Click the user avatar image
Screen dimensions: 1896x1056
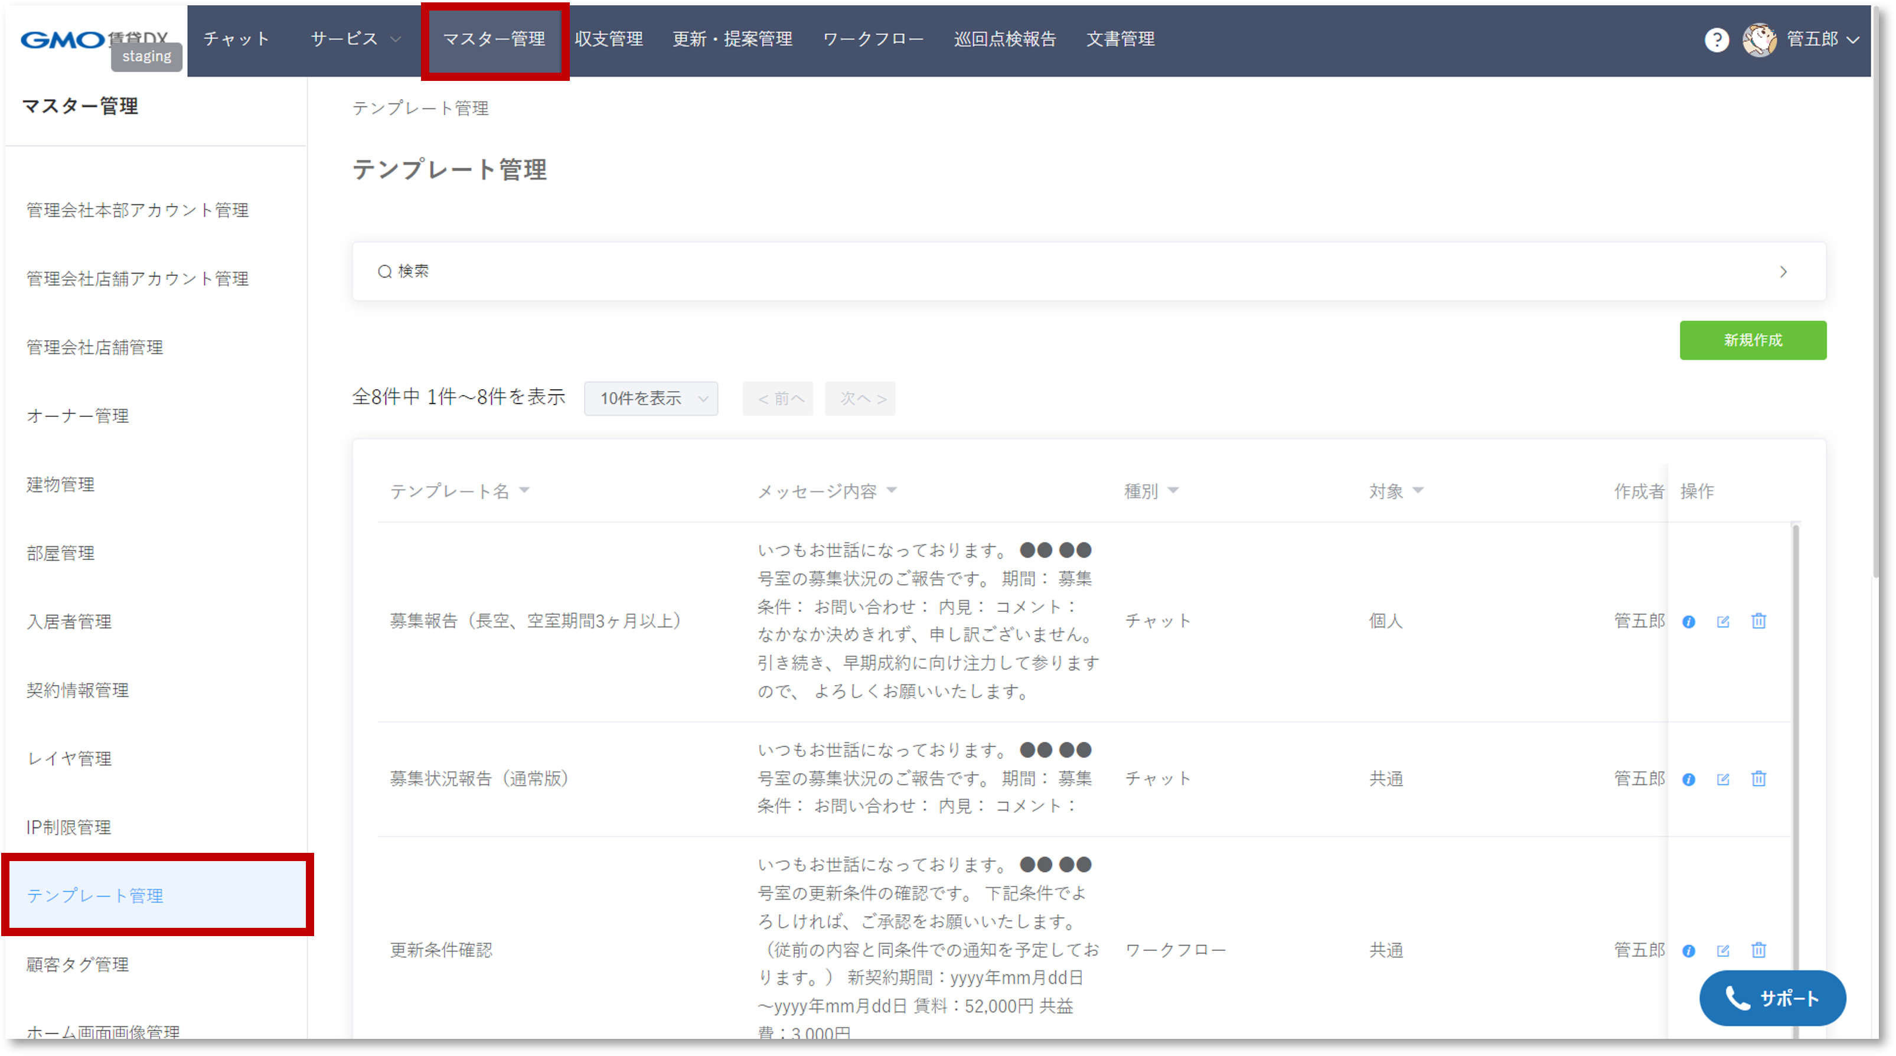point(1759,40)
